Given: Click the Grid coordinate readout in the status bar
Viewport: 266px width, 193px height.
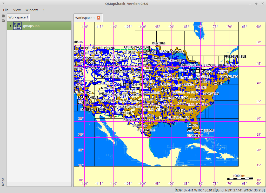Looking at the screenshot, I should click(x=240, y=190).
